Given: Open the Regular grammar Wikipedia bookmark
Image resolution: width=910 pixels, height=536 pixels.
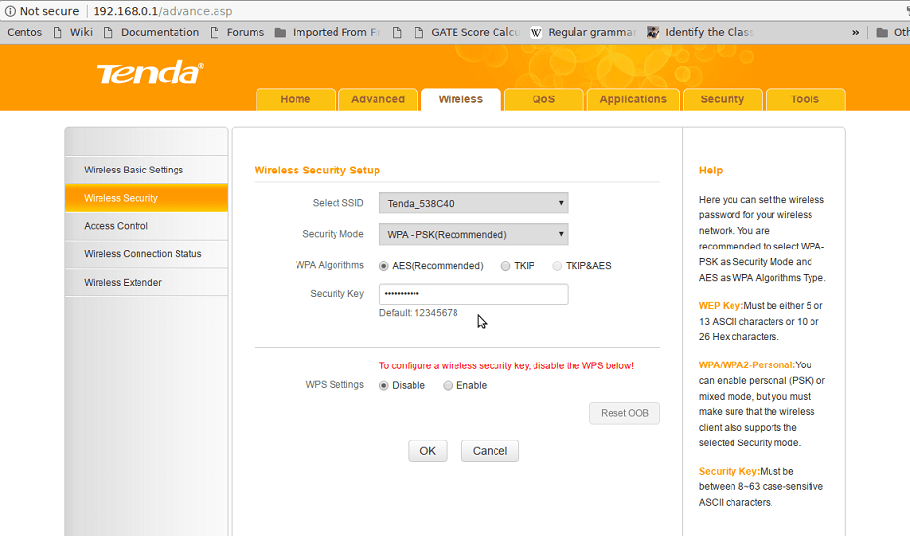Looking at the screenshot, I should coord(583,32).
